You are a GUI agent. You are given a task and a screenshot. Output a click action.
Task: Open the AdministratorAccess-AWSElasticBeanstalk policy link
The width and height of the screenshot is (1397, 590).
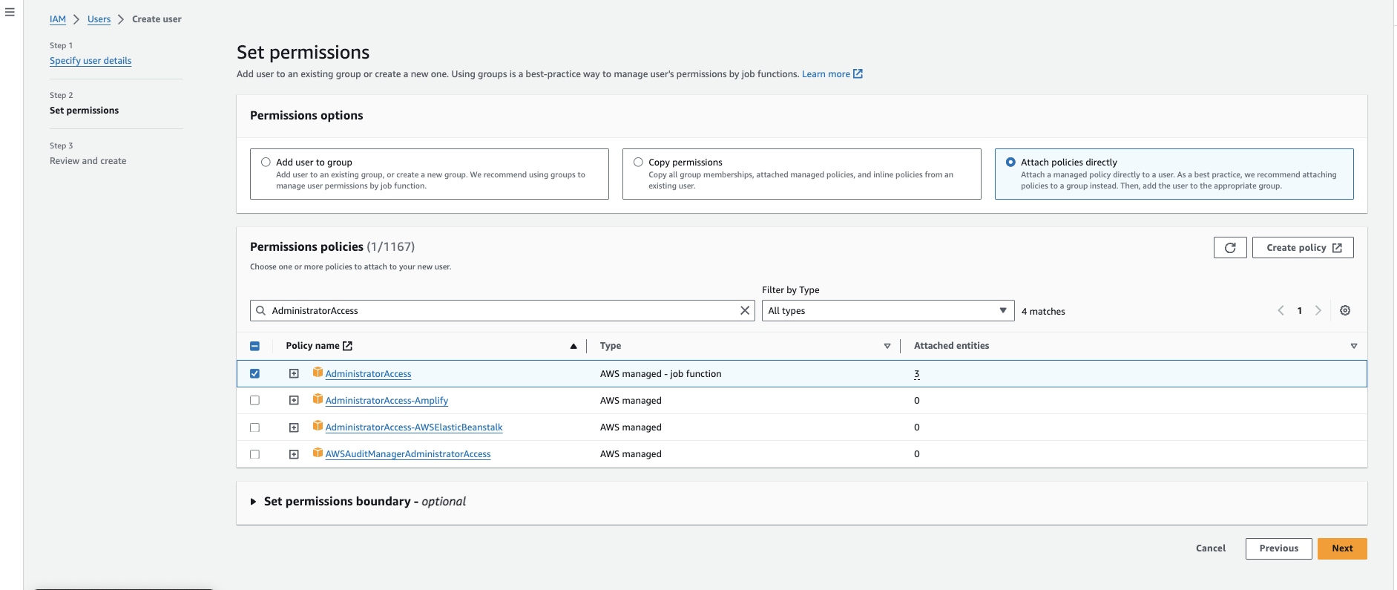point(414,427)
